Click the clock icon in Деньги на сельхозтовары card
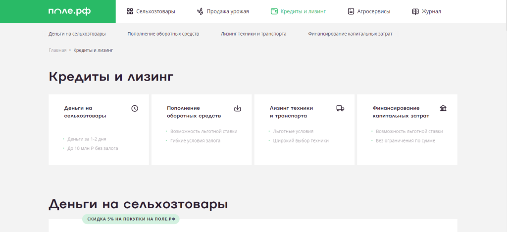 point(135,108)
